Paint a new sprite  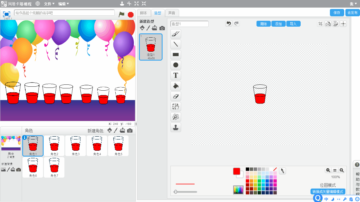pyautogui.click(x=116, y=130)
